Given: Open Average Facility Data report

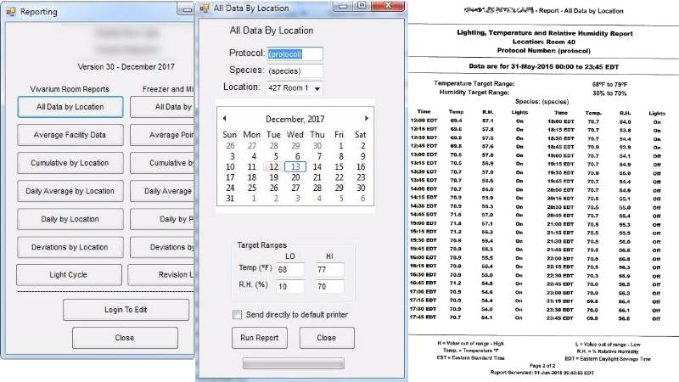Looking at the screenshot, I should (70, 135).
